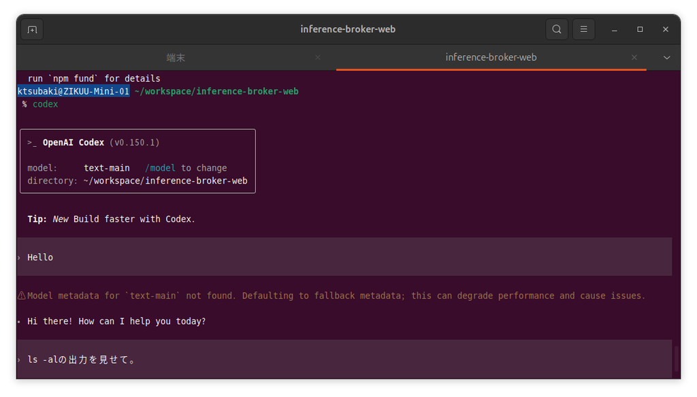Click the window title inference-broker-web
The height and width of the screenshot is (397, 697).
coord(348,29)
